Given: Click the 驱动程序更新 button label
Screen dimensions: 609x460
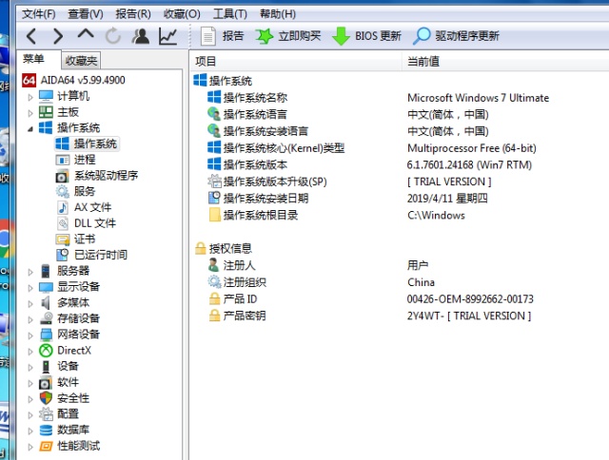Looking at the screenshot, I should pyautogui.click(x=467, y=36).
